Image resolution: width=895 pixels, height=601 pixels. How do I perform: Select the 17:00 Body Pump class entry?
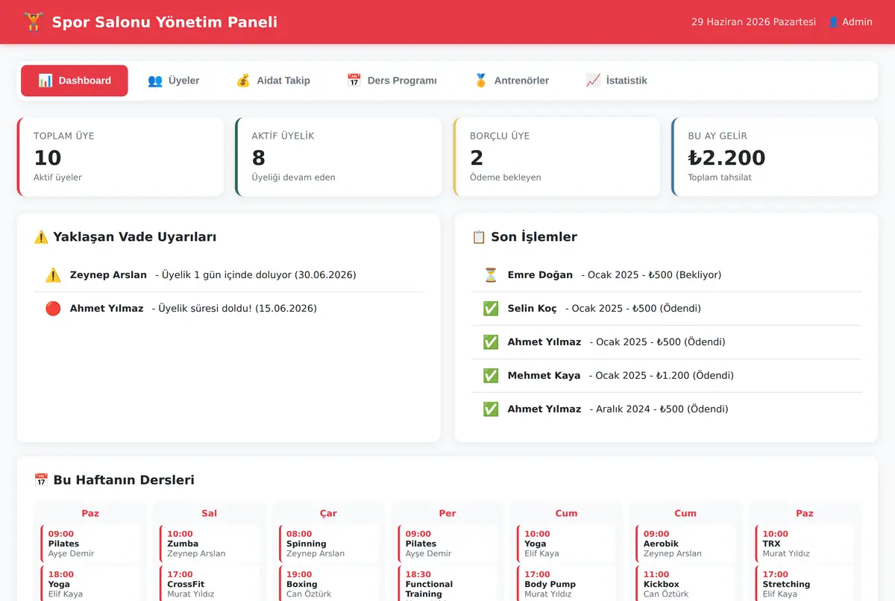566,585
